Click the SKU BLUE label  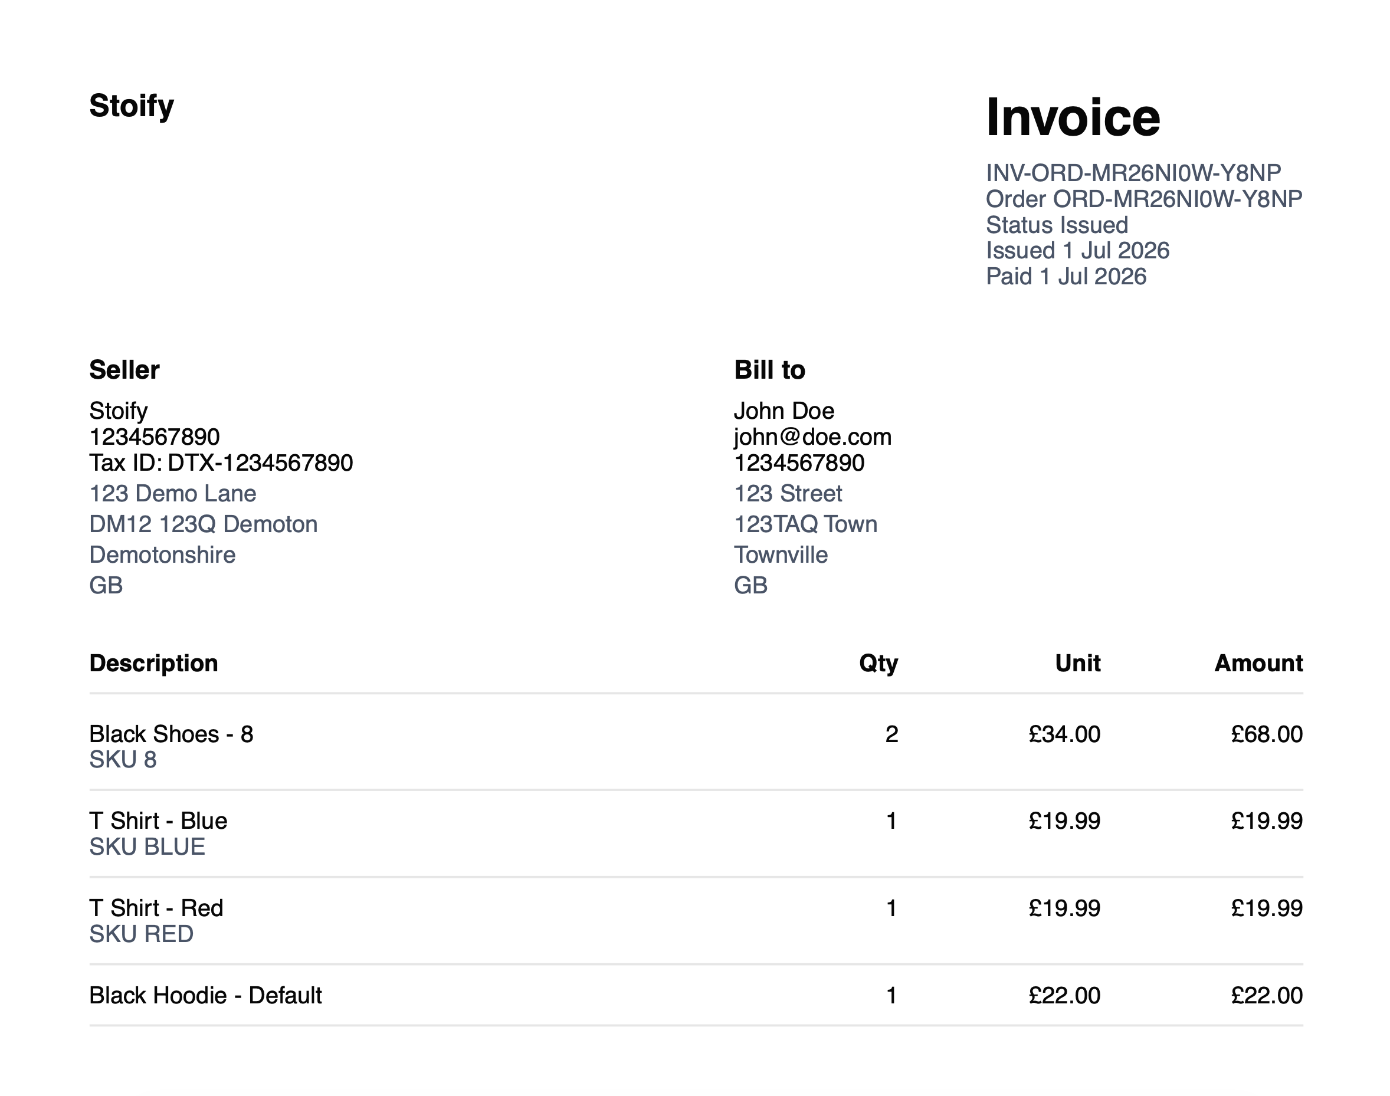147,847
